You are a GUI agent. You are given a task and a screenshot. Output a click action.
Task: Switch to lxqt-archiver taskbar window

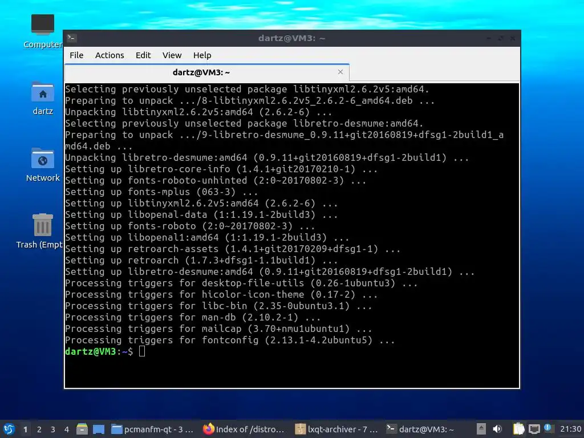(x=336, y=429)
